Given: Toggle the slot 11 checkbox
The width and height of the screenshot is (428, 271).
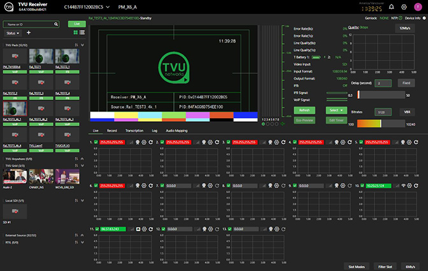Looking at the screenshot, I should tap(97, 229).
